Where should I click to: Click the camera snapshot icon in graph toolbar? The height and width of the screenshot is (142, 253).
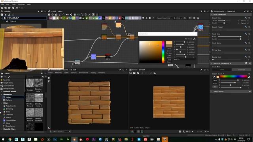[x=56, y=15]
